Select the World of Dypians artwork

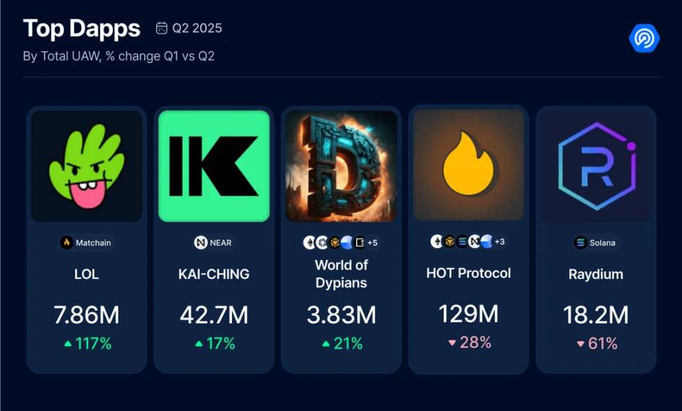(x=341, y=166)
